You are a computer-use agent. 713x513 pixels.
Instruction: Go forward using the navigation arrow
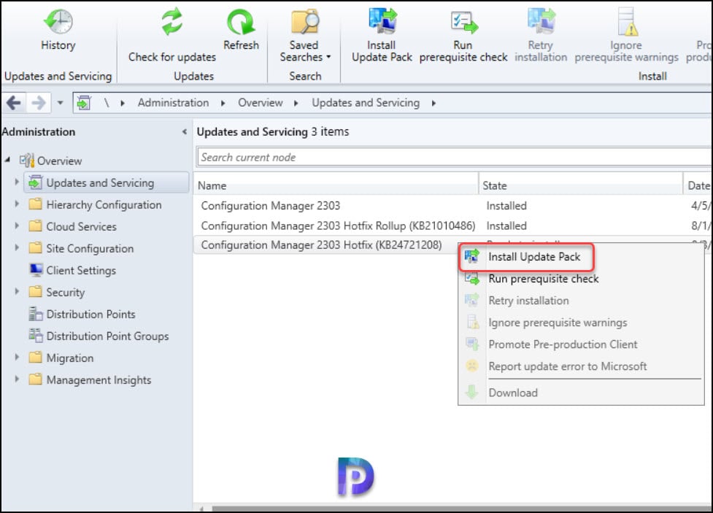coord(39,103)
